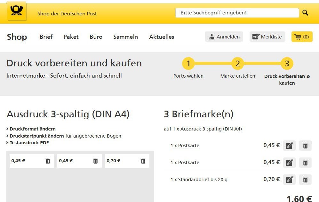The height and width of the screenshot is (202, 319).
Task: Go to step 1 Porto wählen
Action: [188, 63]
